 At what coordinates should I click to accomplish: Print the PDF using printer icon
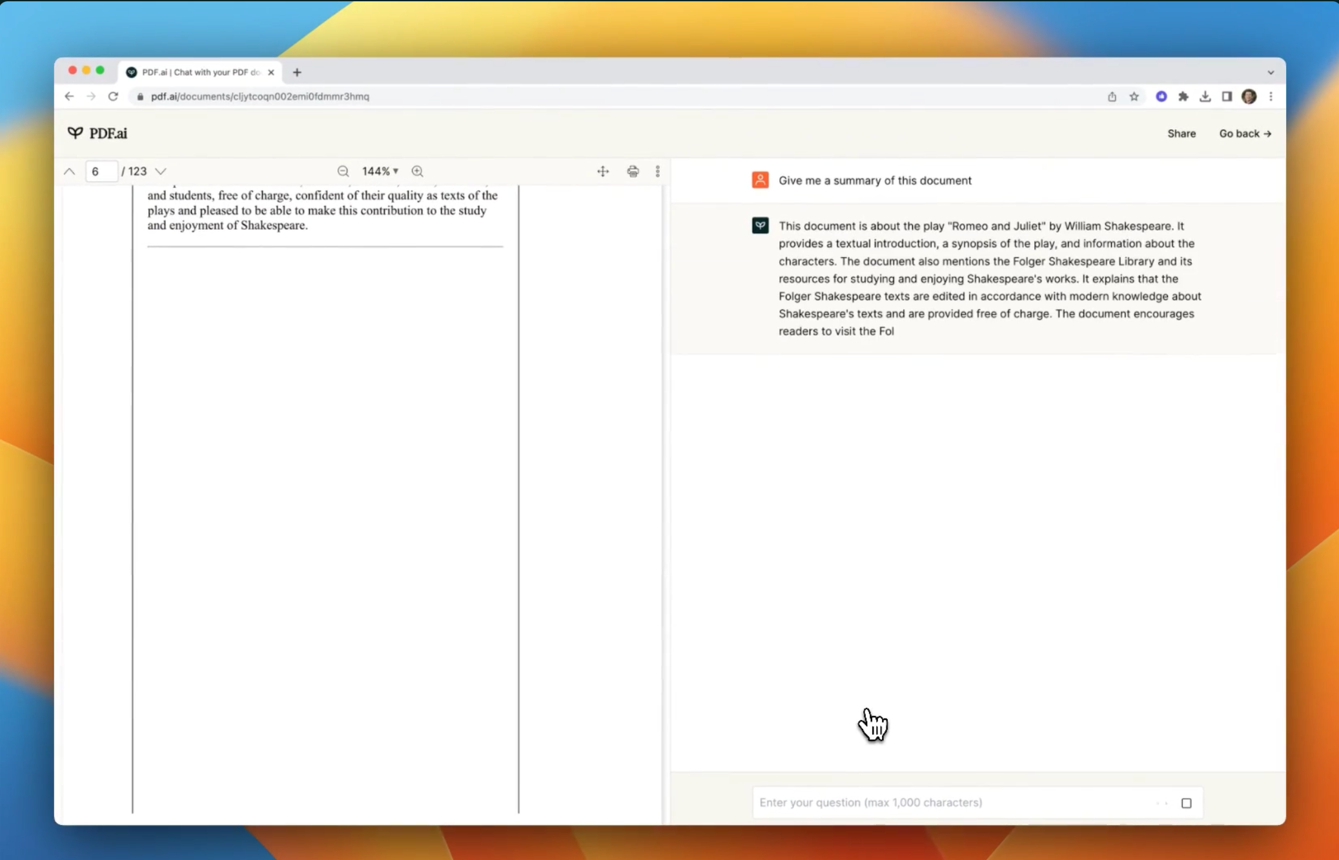633,171
